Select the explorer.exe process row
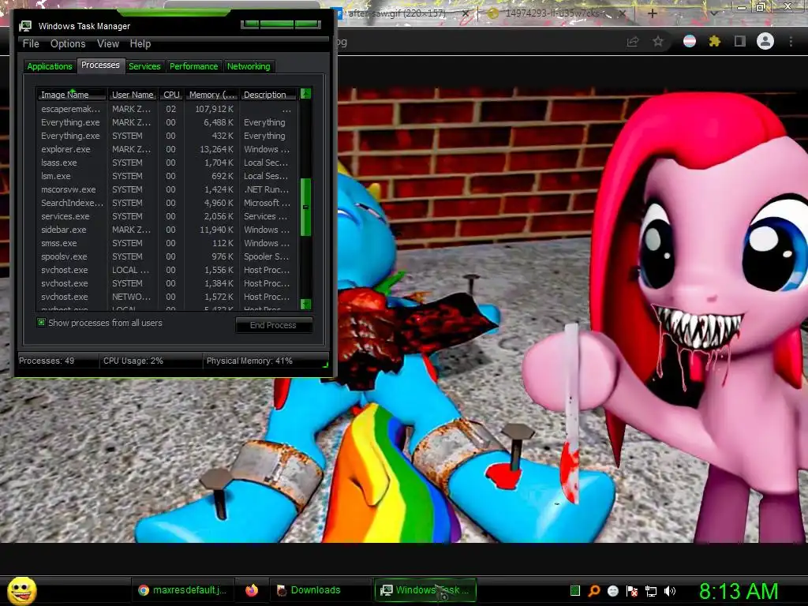The height and width of the screenshot is (606, 808). click(x=166, y=149)
